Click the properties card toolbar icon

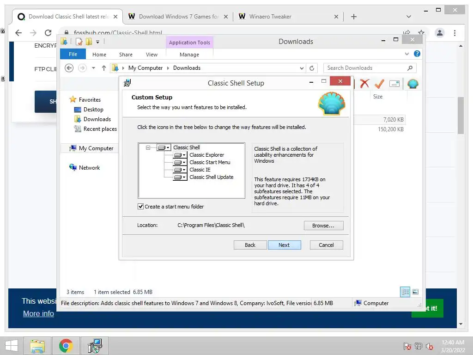pyautogui.click(x=394, y=84)
